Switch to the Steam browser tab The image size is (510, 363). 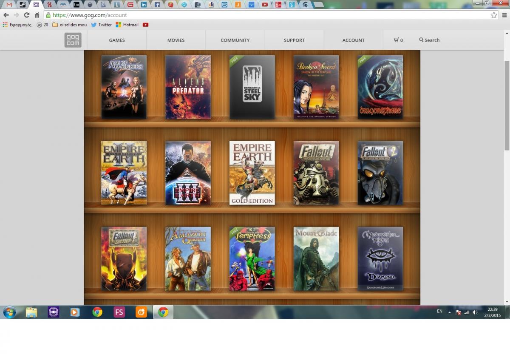click(x=23, y=5)
